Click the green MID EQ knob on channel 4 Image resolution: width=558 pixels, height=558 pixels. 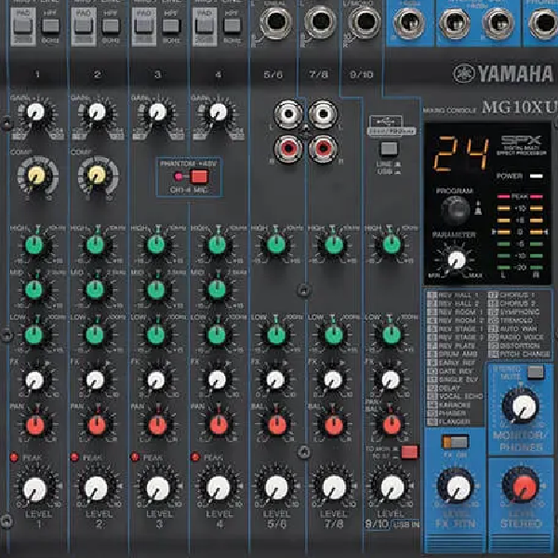217,289
